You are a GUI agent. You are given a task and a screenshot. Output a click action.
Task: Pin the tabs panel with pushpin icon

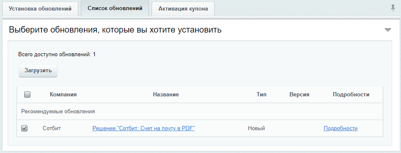tap(393, 8)
